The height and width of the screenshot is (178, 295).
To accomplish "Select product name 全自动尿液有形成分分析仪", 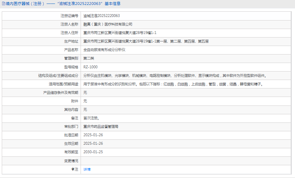I will point(104,50).
